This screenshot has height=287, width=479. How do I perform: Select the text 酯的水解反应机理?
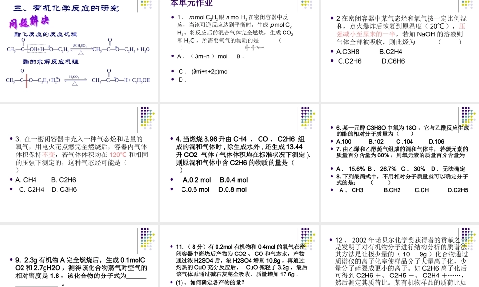click(x=50, y=62)
